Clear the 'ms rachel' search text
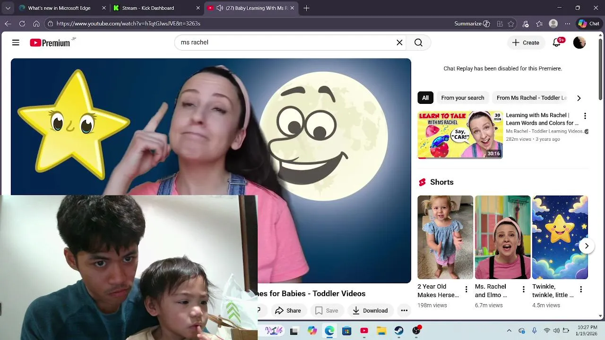The height and width of the screenshot is (340, 605). click(399, 42)
